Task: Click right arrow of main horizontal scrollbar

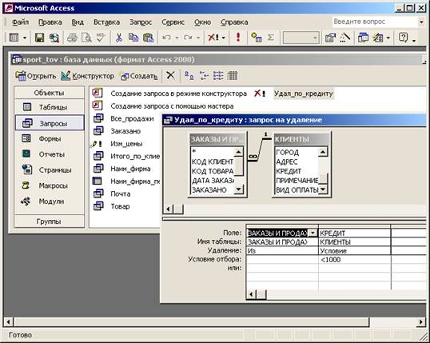Action: 421,322
